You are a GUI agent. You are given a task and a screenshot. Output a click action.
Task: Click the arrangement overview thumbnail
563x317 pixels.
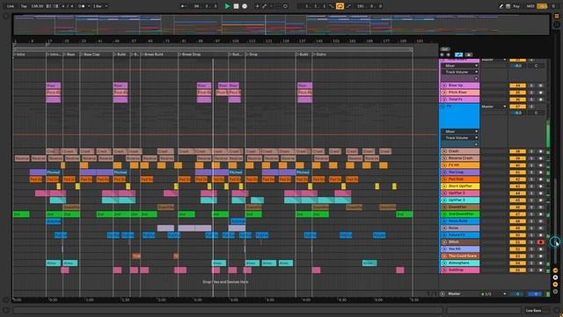tap(281, 25)
